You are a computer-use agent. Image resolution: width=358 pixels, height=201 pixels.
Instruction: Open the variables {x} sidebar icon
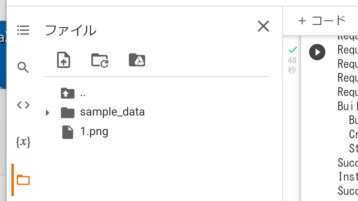point(23,142)
